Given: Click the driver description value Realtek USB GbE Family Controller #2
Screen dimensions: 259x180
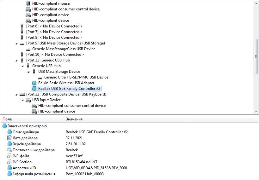Looking at the screenshot, I should coord(97,132).
